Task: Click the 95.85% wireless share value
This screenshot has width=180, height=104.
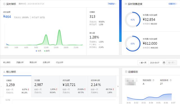Action: click(x=102, y=22)
